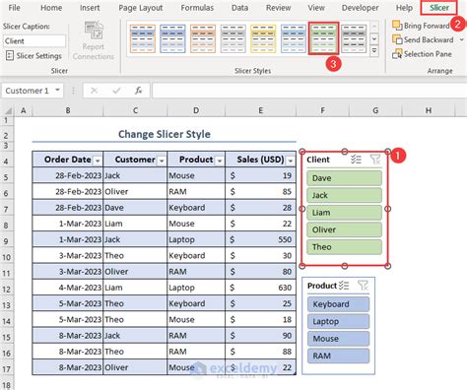
Task: Click the 'Change Slicer Style' title cell
Action: click(x=165, y=134)
